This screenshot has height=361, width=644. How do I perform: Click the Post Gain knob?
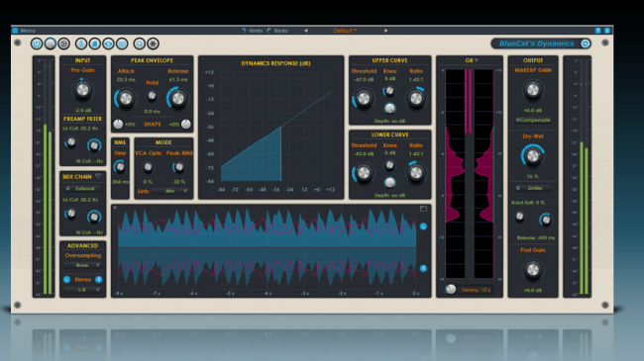pyautogui.click(x=533, y=270)
